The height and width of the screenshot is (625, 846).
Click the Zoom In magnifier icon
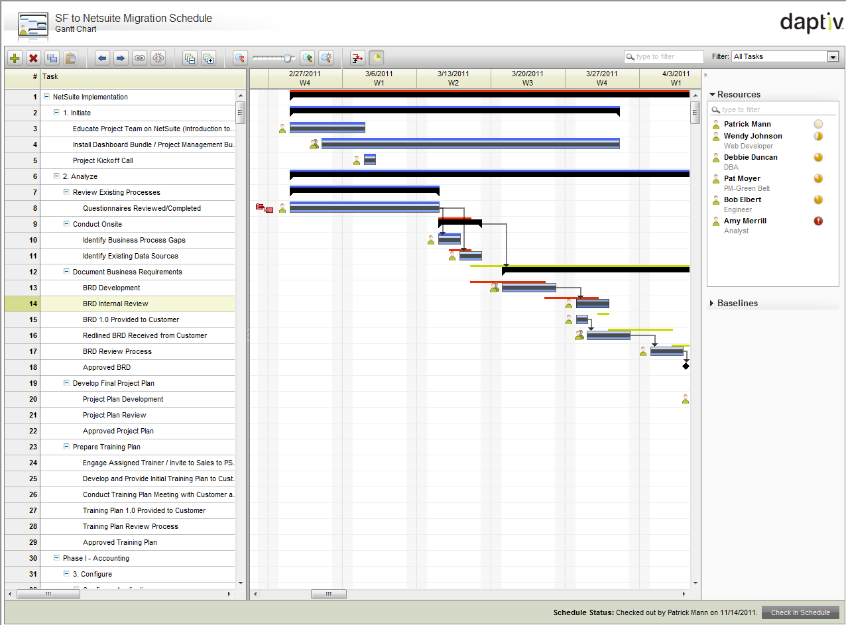tap(307, 58)
